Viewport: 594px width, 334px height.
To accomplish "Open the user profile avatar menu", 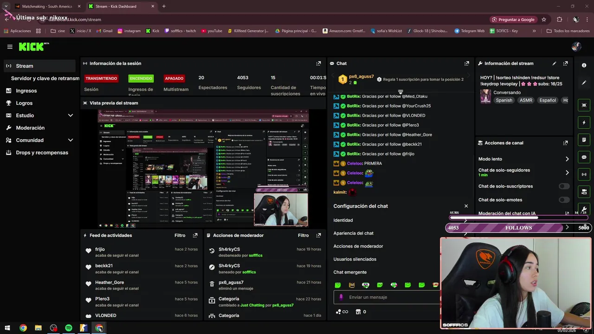I will (576, 46).
